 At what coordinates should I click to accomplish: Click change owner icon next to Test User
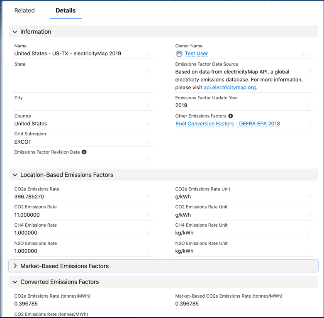pos(303,54)
